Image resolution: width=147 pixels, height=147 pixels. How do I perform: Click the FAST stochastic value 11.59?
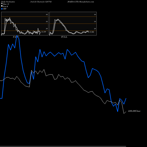(44, 32)
